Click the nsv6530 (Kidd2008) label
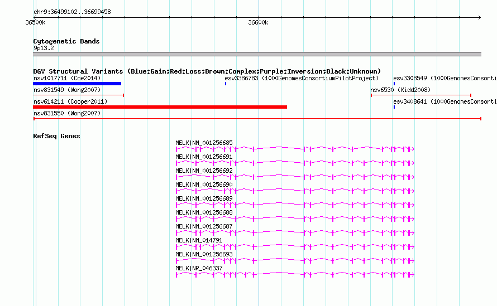The width and height of the screenshot is (497, 306). [400, 90]
